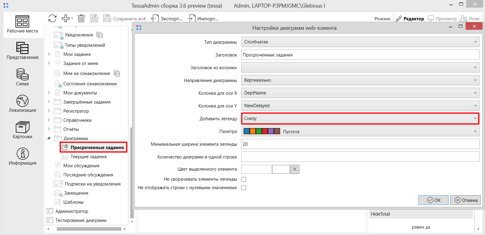Enable Не сворачивать элементы легенды checkbox
This screenshot has width=485, height=235.
point(244,179)
